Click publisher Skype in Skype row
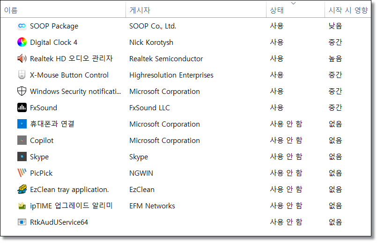This screenshot has height=249, width=377. [x=139, y=157]
